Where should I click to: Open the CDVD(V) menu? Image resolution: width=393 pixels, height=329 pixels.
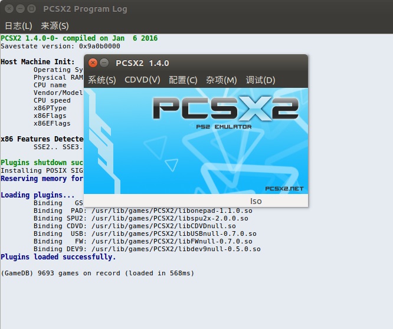click(142, 80)
